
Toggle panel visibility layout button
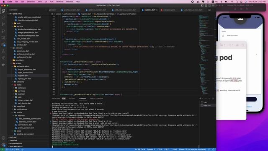click(x=206, y=5)
